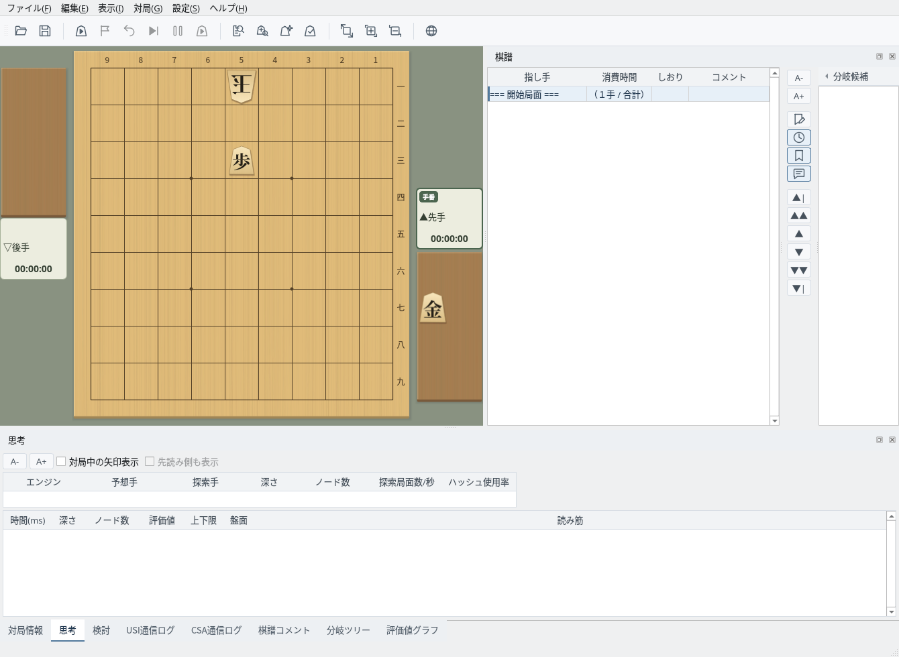Save the game with floppy disk icon

(x=45, y=31)
